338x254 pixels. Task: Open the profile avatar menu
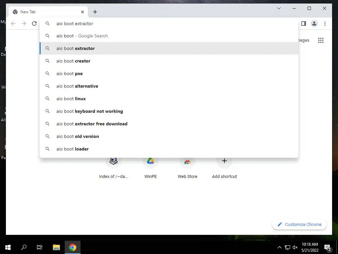click(x=314, y=23)
